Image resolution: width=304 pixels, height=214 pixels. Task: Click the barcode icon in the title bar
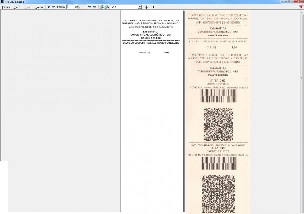pyautogui.click(x=2, y=2)
